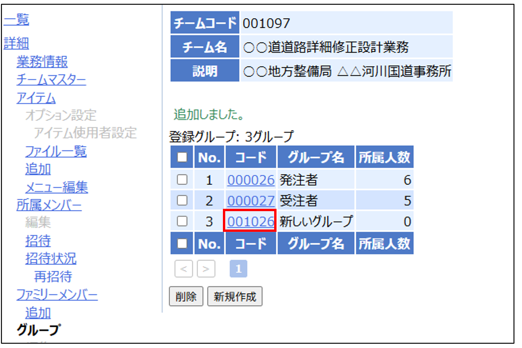522x348 pixels.
Task: Click the previous page arrow button
Action: pyautogui.click(x=183, y=269)
